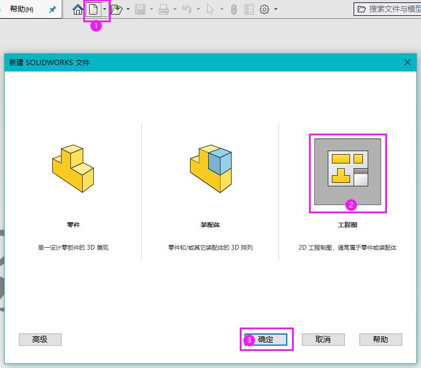Click the Open file folder icon
Screen dimensions: 421x368
coord(117,9)
